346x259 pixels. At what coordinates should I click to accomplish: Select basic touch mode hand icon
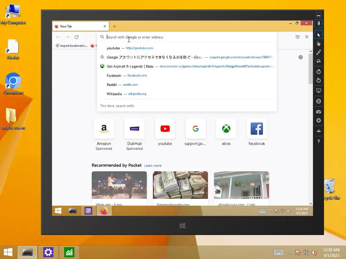(318, 44)
